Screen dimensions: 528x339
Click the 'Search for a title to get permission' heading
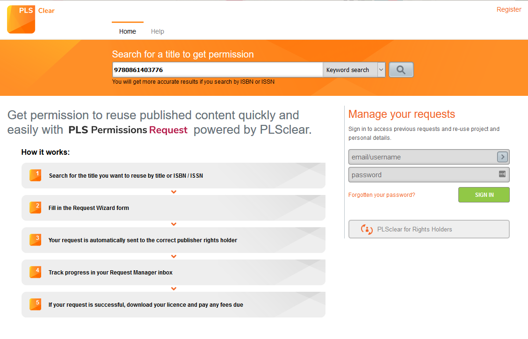pos(183,54)
